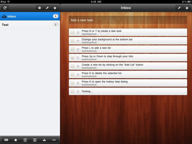Open the Test list in sidebar

click(x=30, y=25)
